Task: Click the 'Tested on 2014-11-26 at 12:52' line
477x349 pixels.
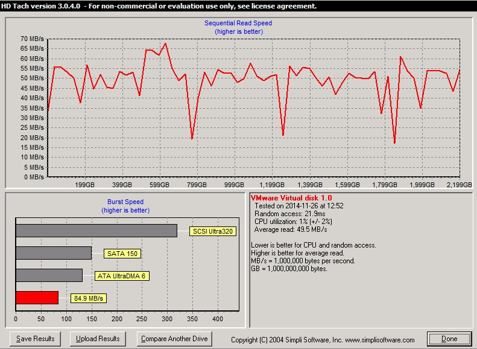Action: click(299, 206)
